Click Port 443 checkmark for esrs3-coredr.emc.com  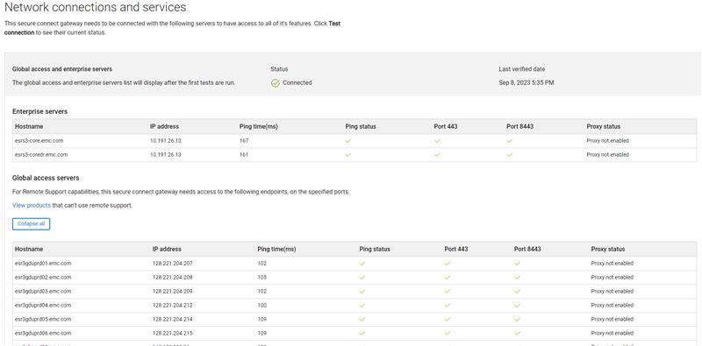[x=437, y=155]
